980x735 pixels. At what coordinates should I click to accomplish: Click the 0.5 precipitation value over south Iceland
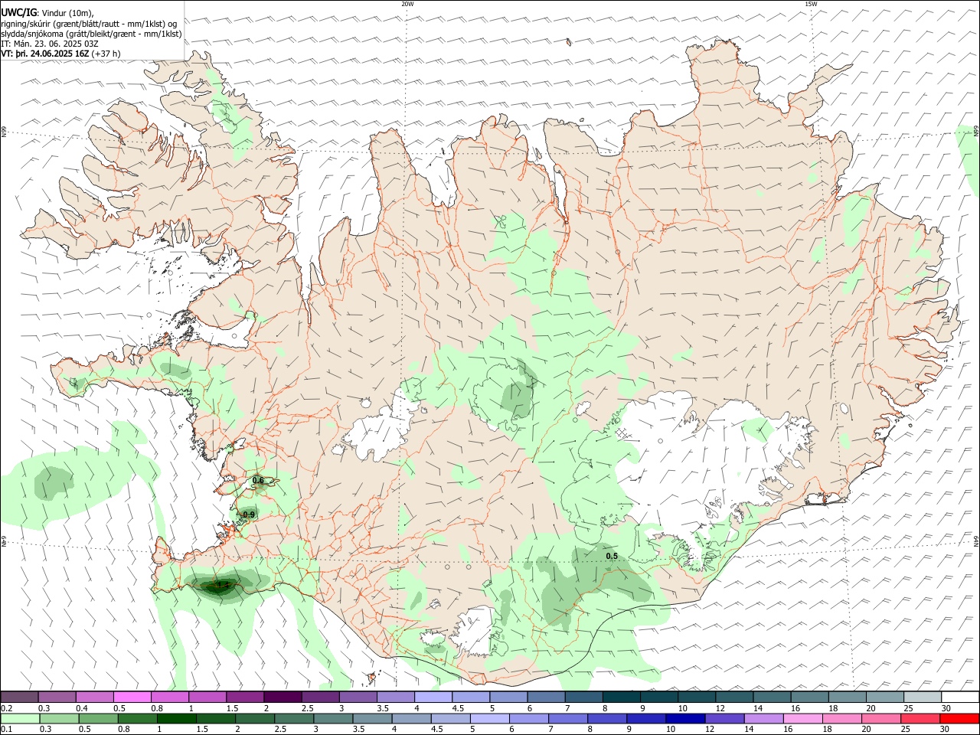click(x=612, y=556)
